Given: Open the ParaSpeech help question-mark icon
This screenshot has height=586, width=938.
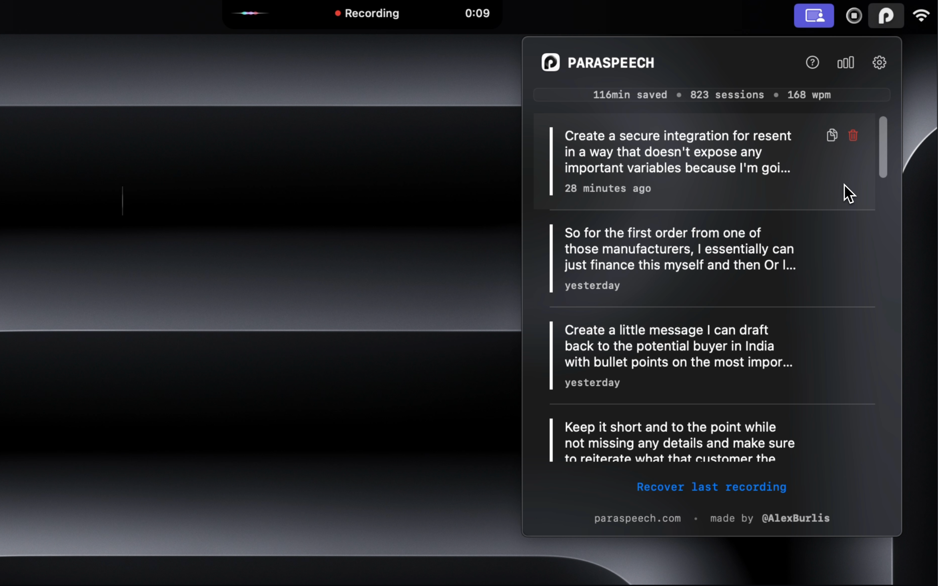Looking at the screenshot, I should coord(812,63).
